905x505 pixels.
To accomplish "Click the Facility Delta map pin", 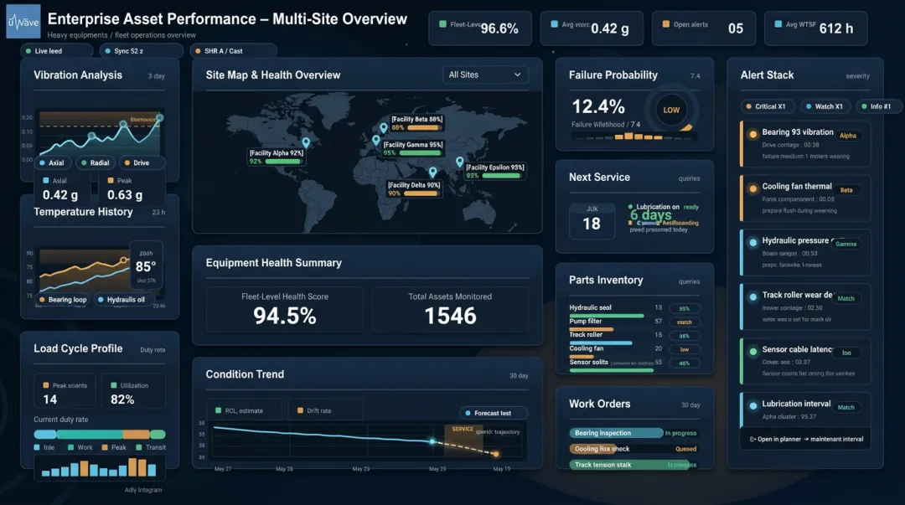I will click(433, 172).
